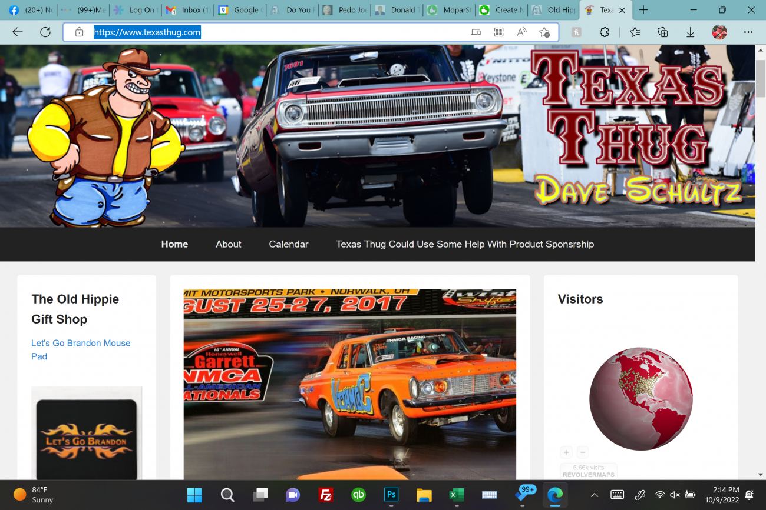766x510 pixels.
Task: Open the Wi-Fi network tray icon
Action: click(x=661, y=495)
